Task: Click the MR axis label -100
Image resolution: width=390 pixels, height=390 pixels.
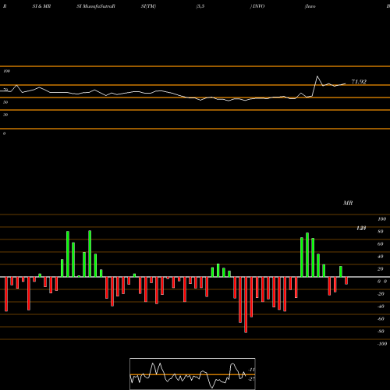Action: 381,344
